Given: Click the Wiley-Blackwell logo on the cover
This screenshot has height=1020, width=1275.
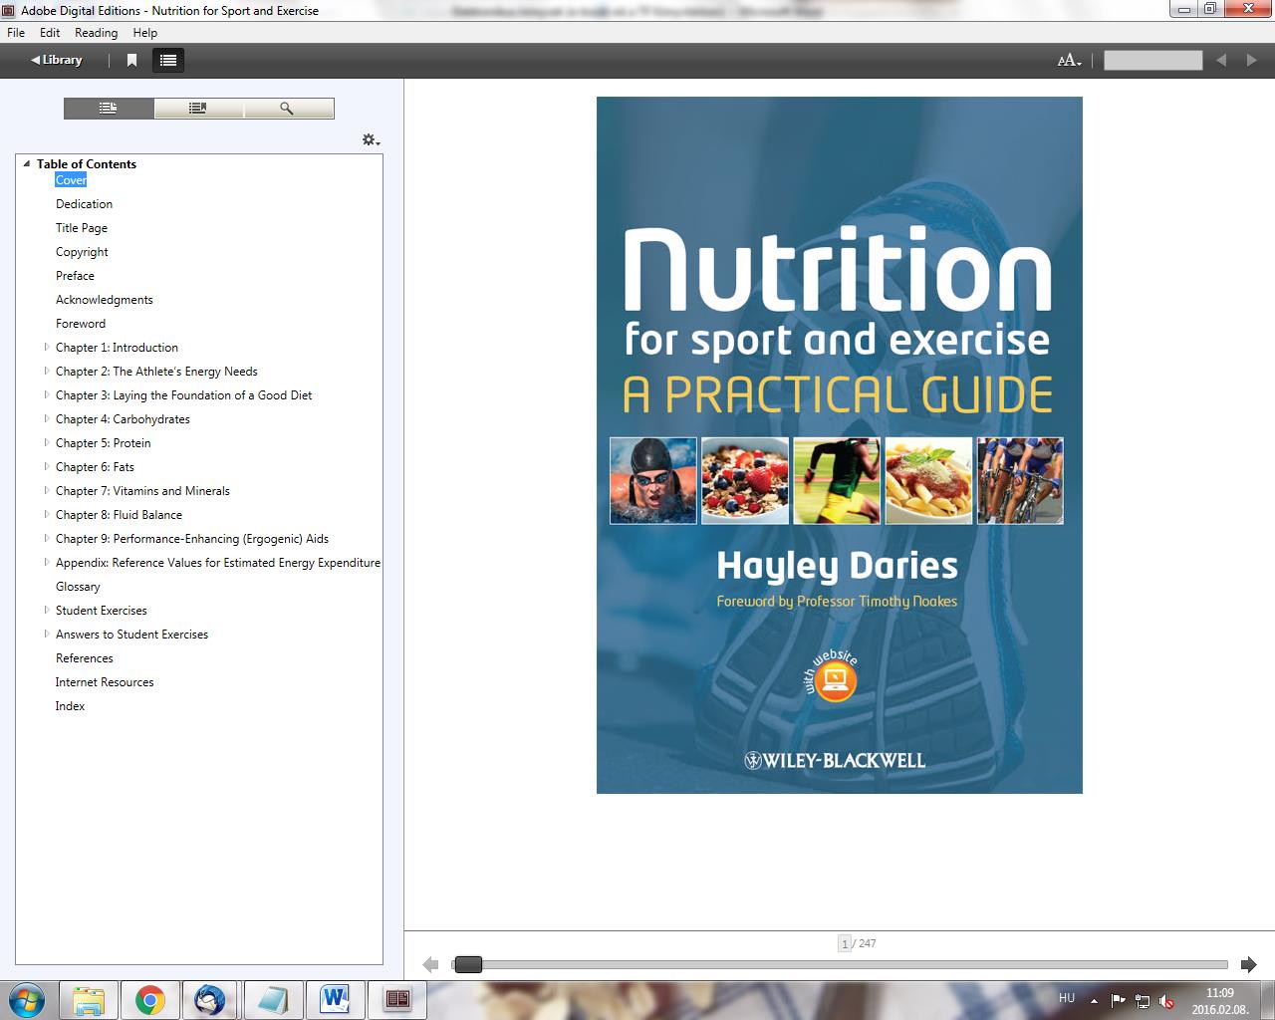Looking at the screenshot, I should click(x=836, y=760).
